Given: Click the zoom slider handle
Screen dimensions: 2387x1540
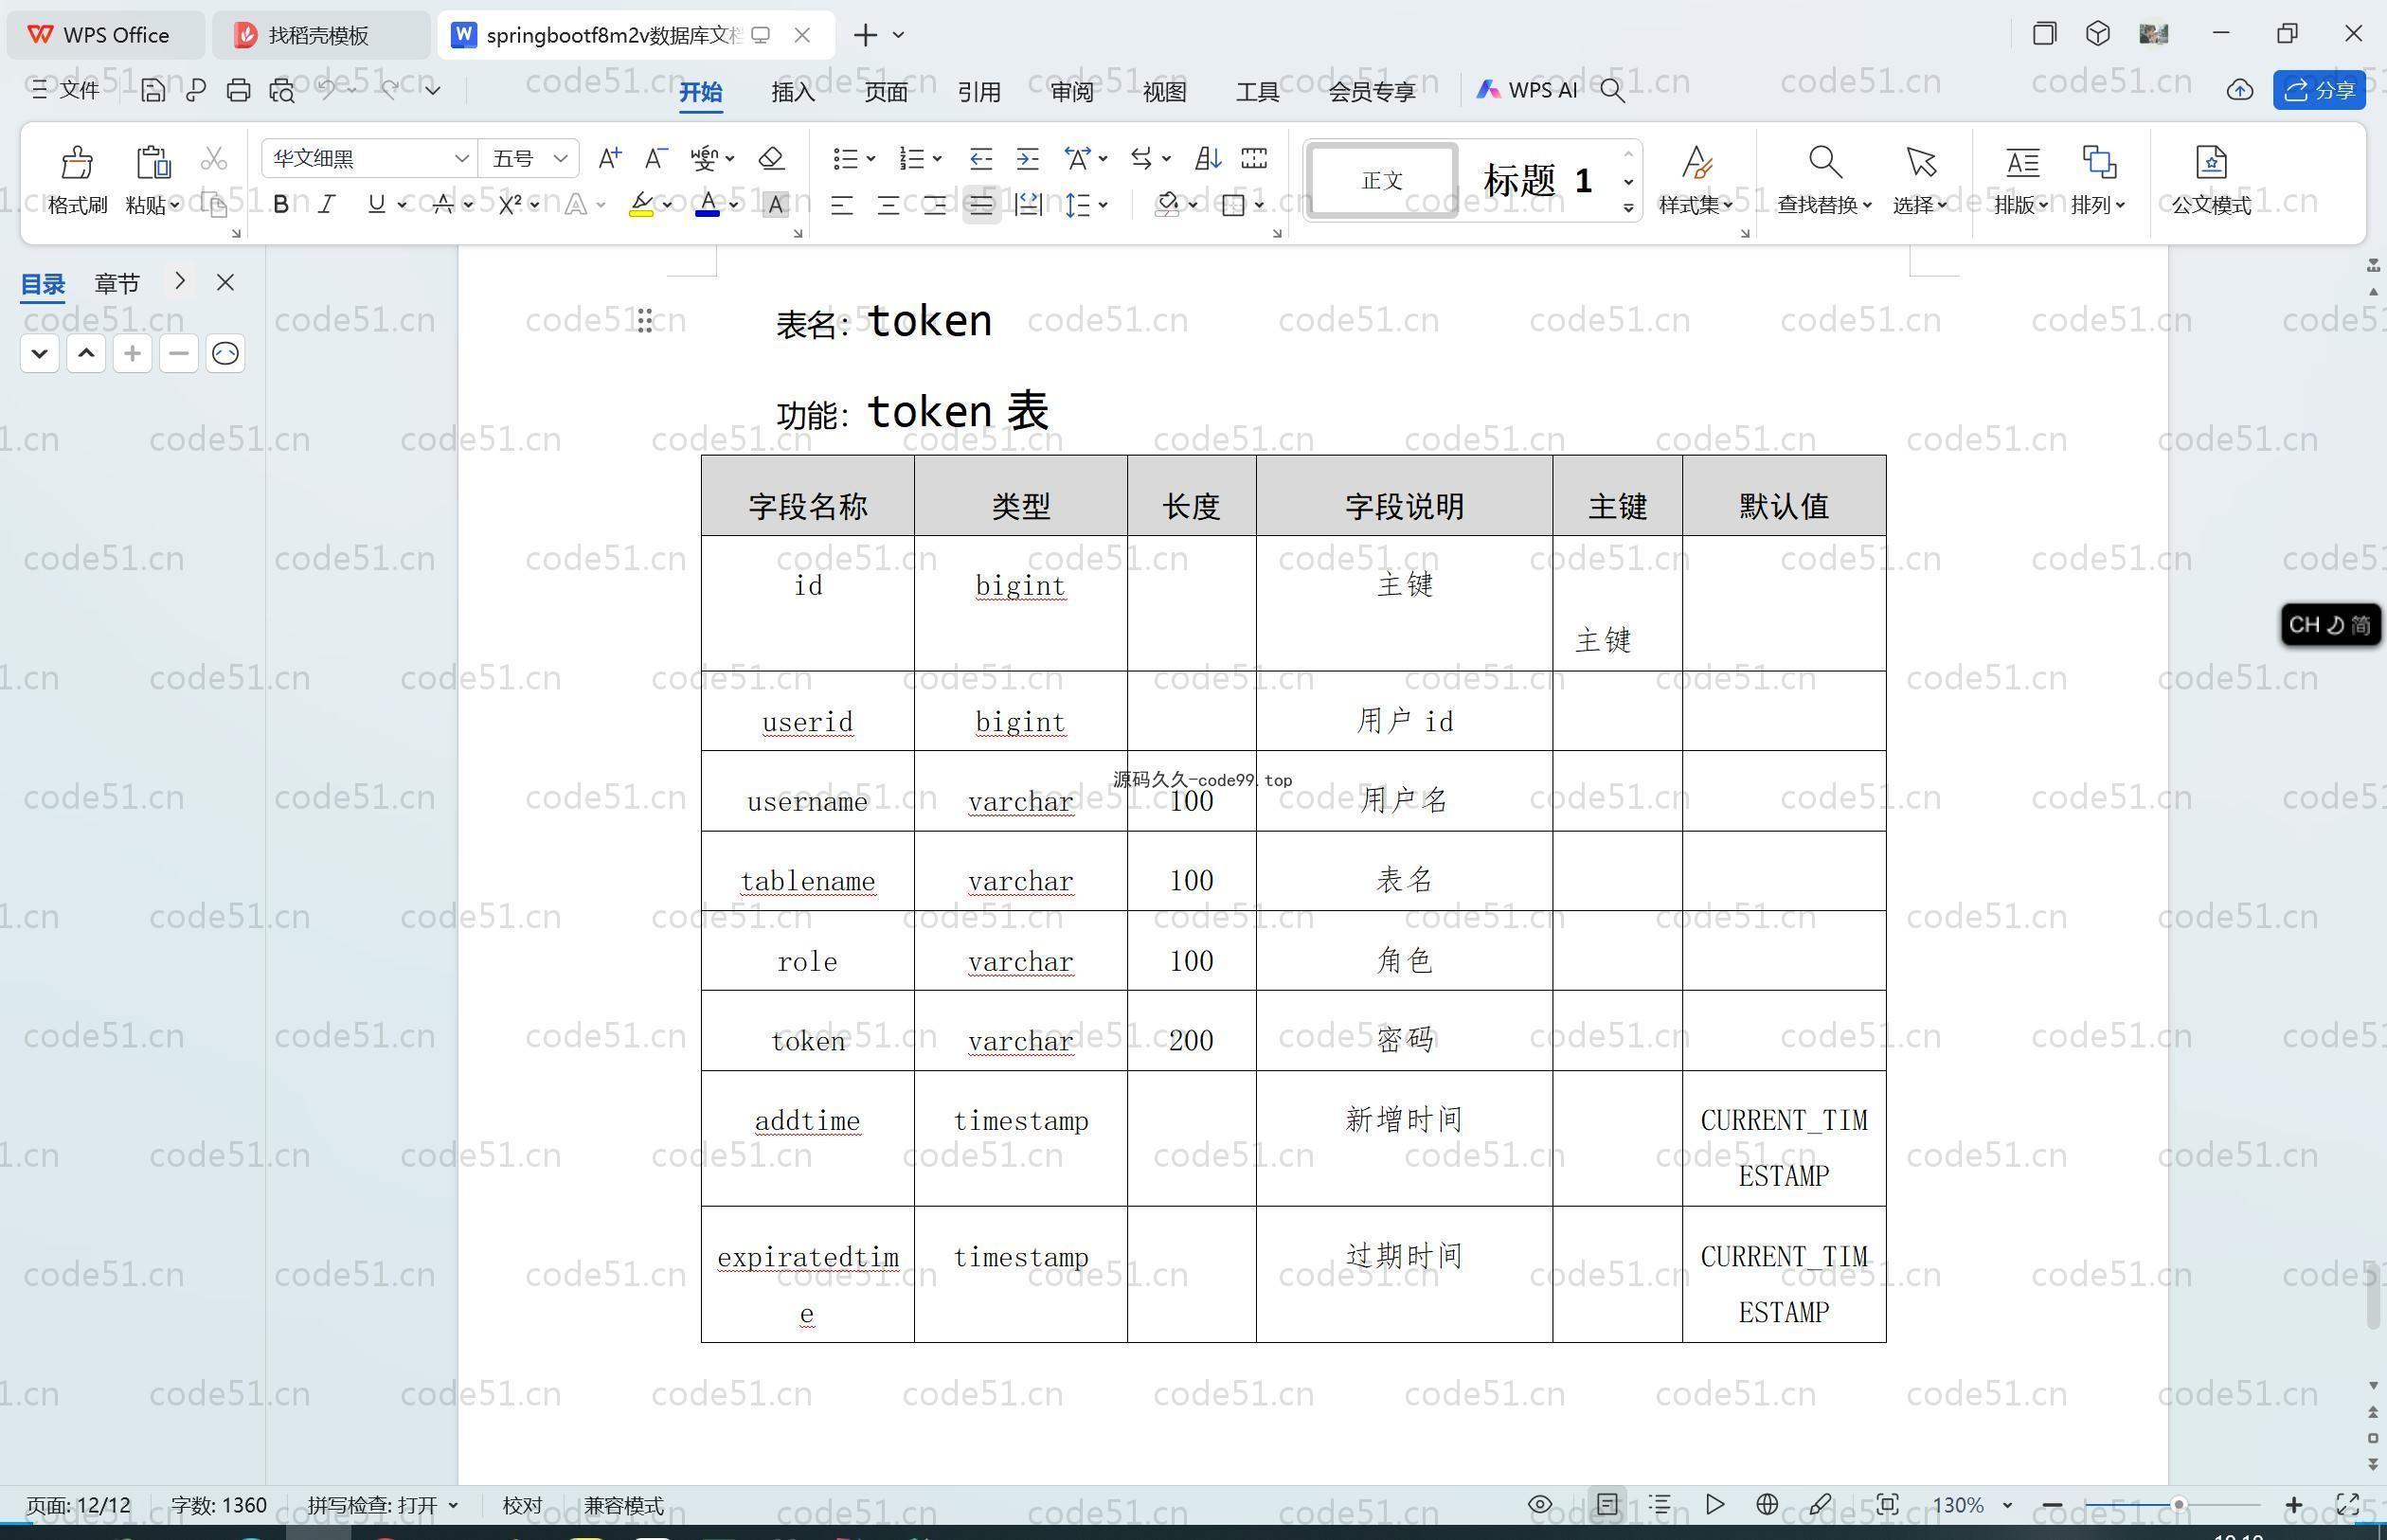Looking at the screenshot, I should (2177, 1504).
